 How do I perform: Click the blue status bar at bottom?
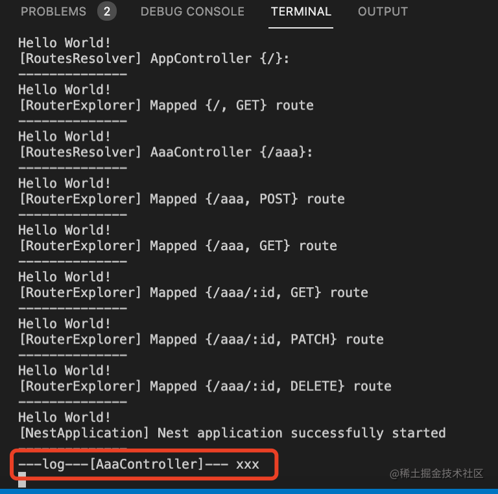pos(249,491)
